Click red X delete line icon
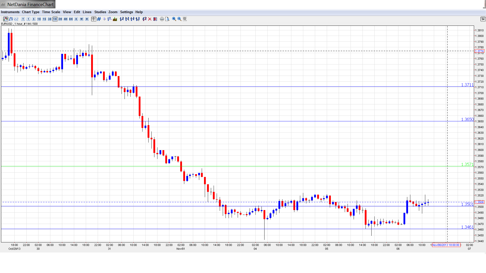Image resolution: width=486 pixels, height=273 pixels. pos(150,19)
